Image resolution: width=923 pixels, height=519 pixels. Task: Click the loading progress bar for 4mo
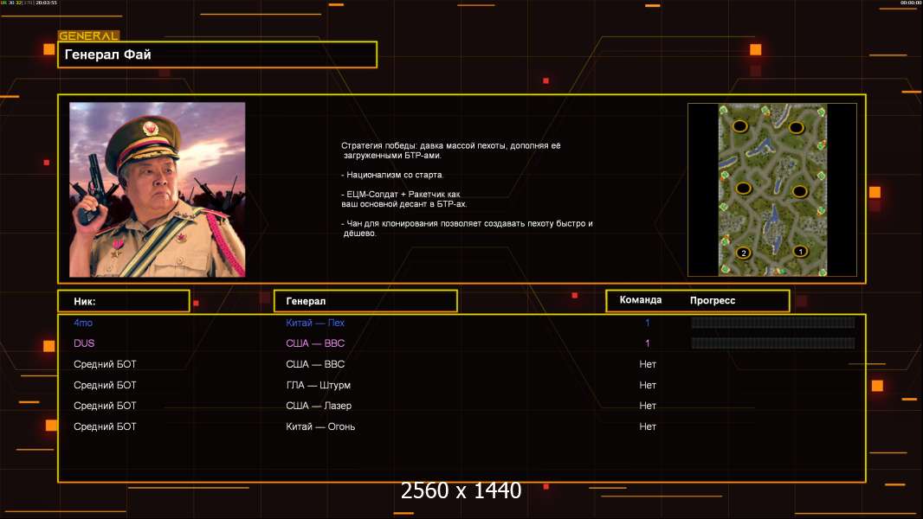(773, 322)
